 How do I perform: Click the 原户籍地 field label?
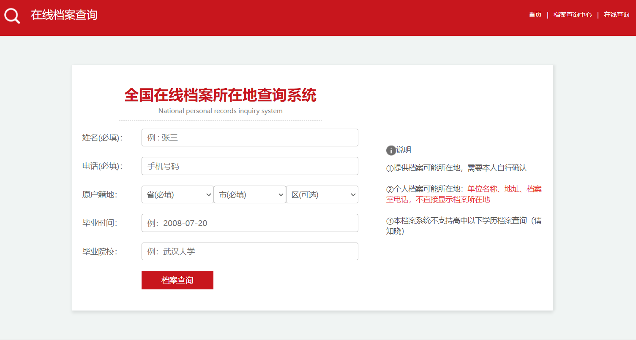tap(99, 194)
